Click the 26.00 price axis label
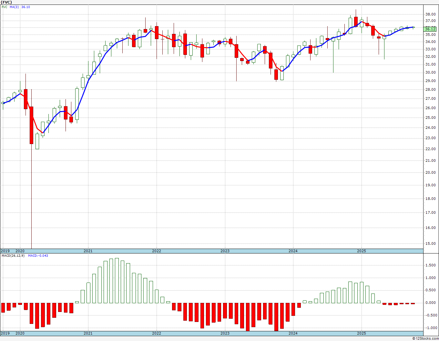Image resolution: width=439 pixels, height=341 pixels. point(430,108)
